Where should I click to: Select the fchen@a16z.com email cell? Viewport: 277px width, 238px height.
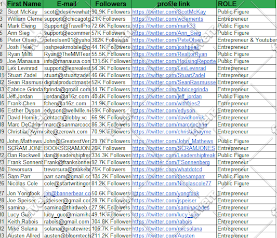coord(67,104)
